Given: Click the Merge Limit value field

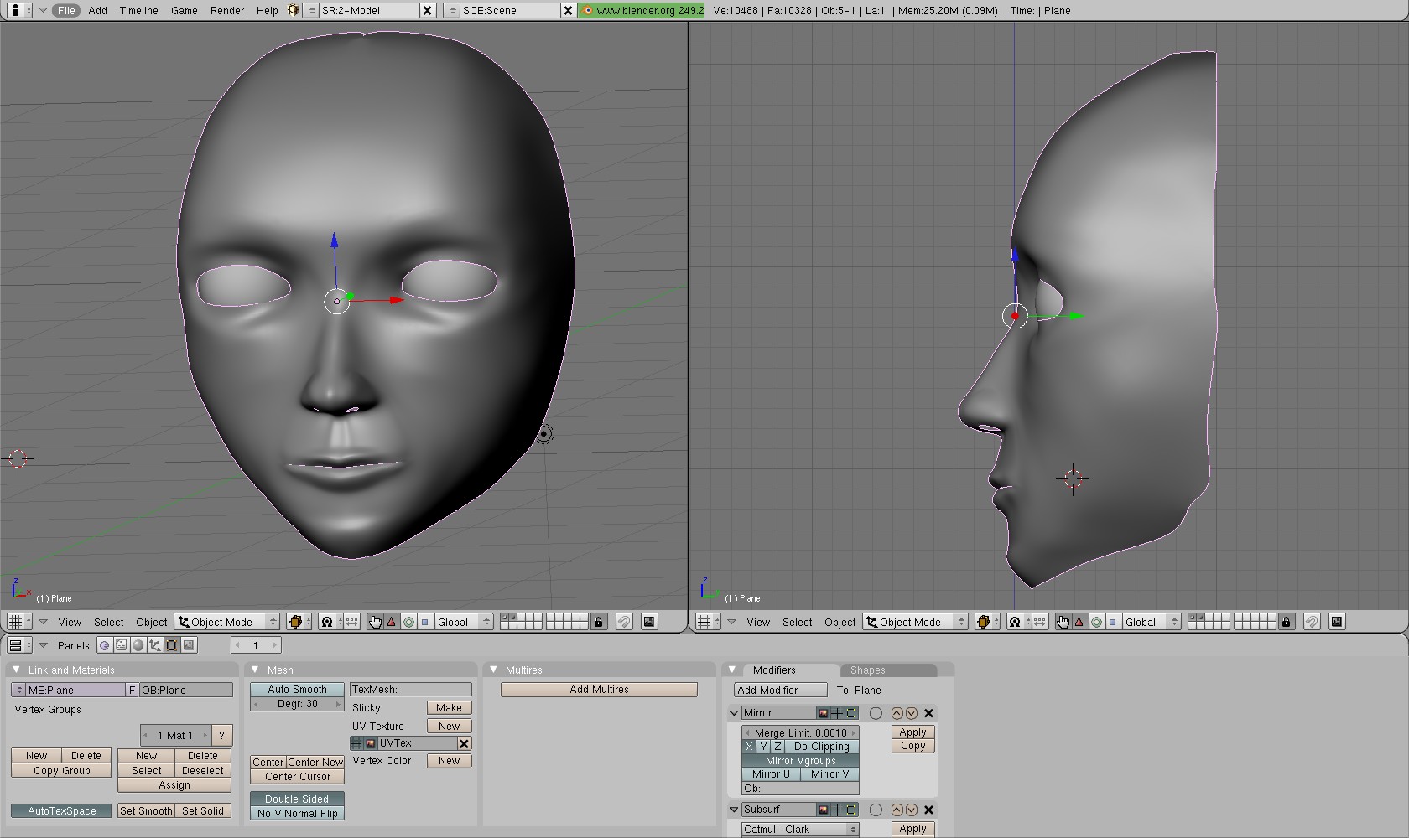Looking at the screenshot, I should click(800, 732).
